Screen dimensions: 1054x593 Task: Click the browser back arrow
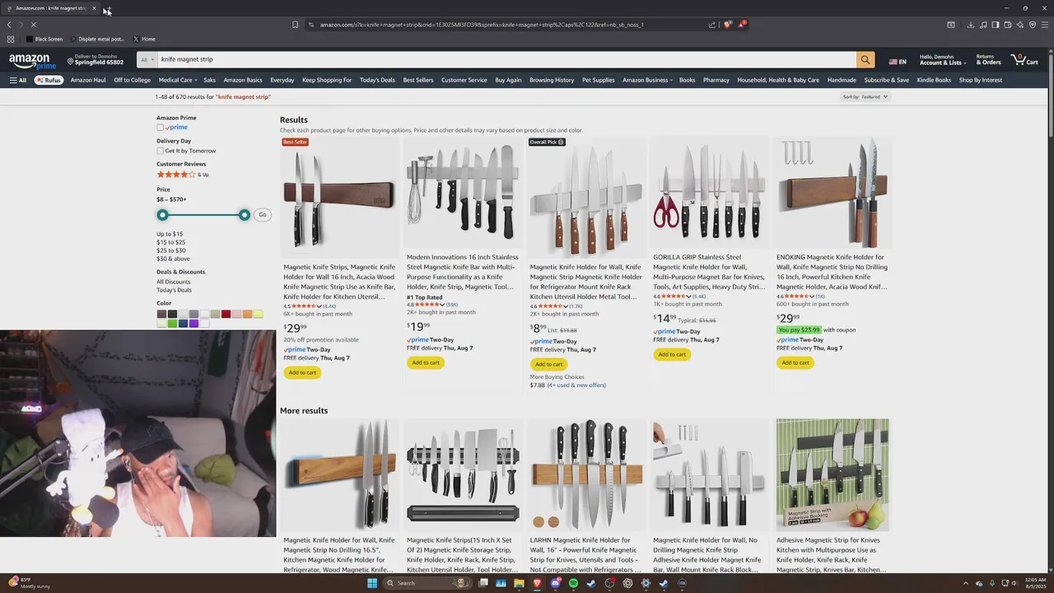pos(9,25)
